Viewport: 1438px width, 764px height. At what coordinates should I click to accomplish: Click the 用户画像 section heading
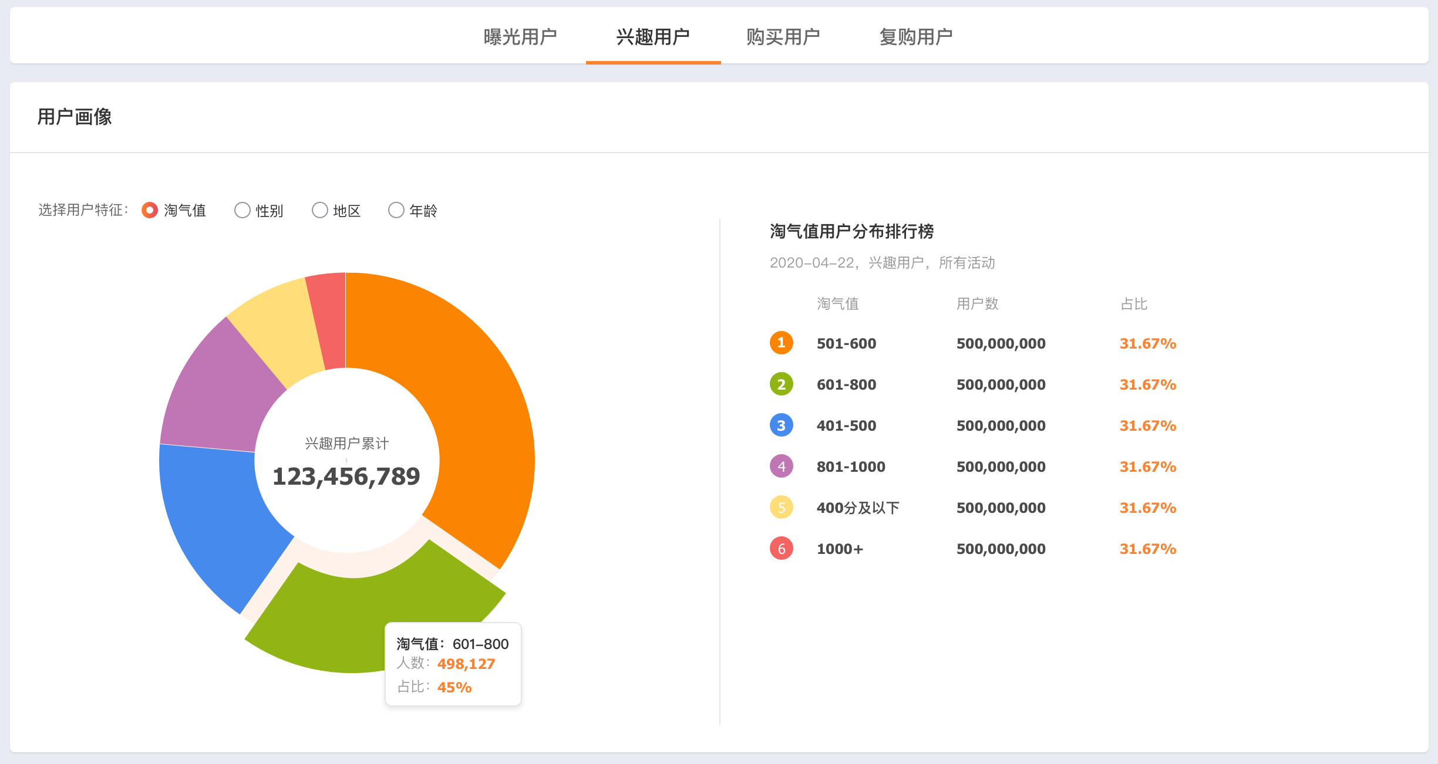75,116
